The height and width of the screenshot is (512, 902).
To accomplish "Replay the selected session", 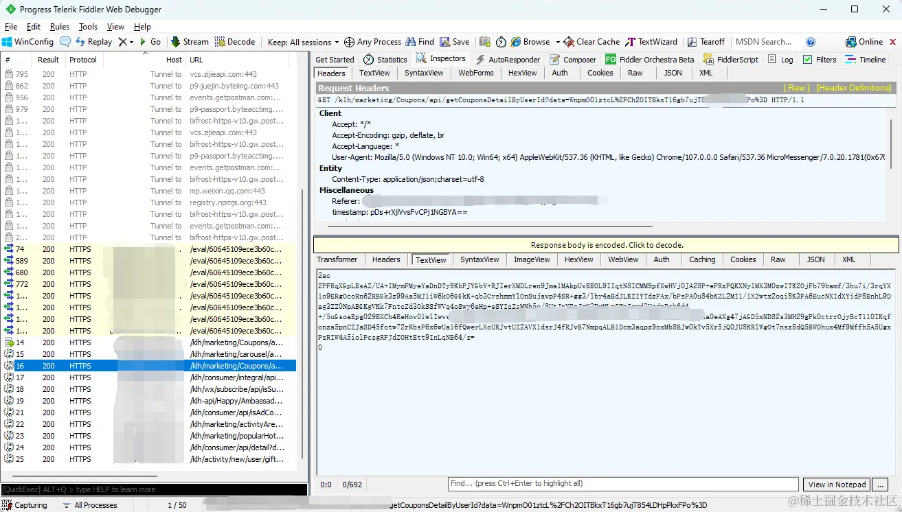I will click(x=93, y=42).
